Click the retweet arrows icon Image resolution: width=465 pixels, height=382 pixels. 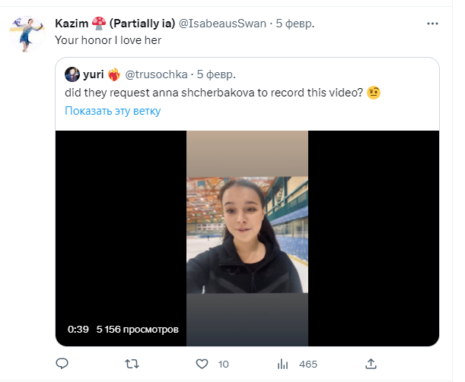point(131,365)
